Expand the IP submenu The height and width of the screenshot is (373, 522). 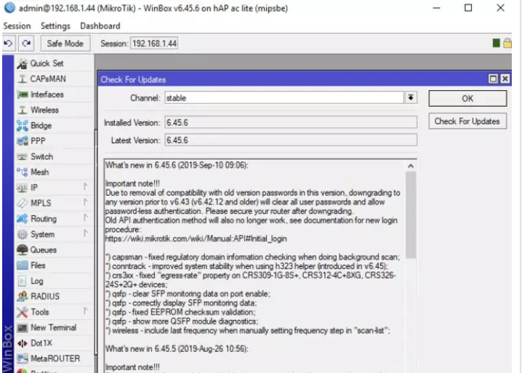[34, 188]
